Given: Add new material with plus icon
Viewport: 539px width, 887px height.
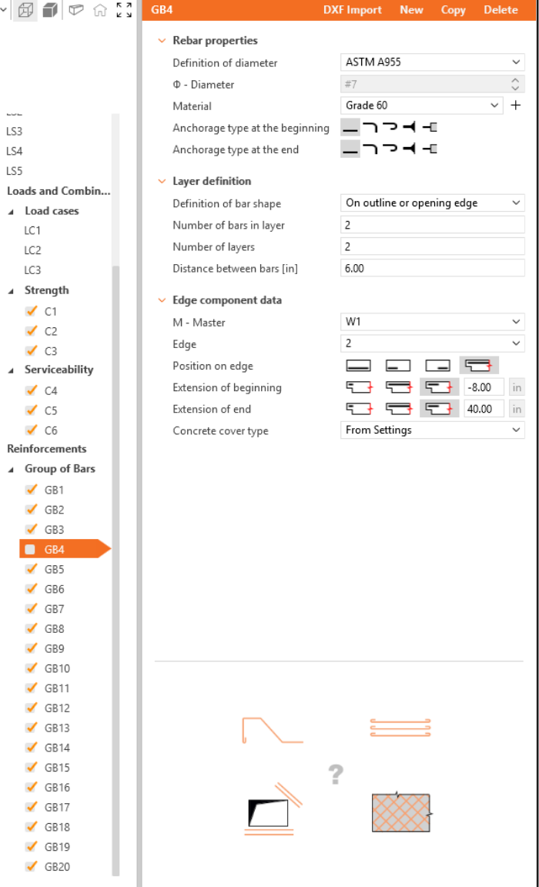Looking at the screenshot, I should click(x=517, y=106).
